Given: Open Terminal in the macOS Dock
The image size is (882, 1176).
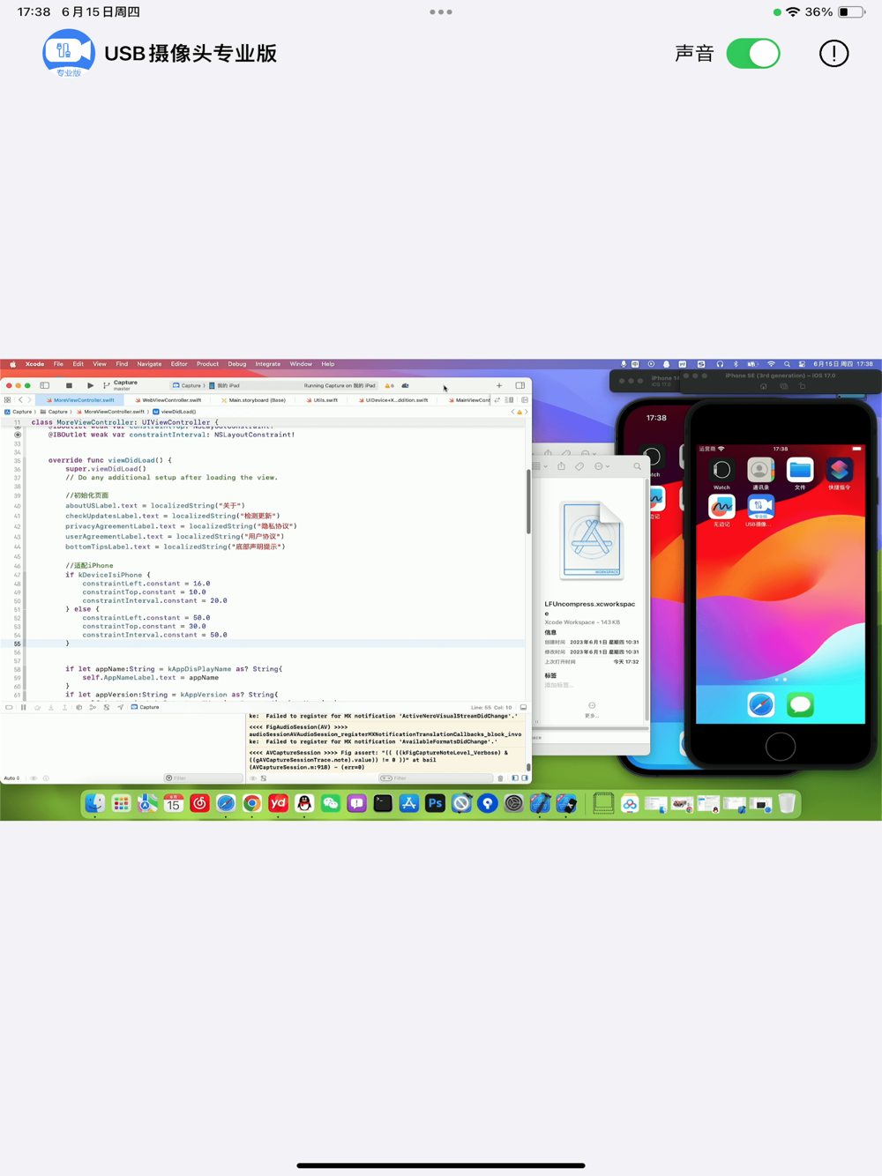Looking at the screenshot, I should point(383,803).
